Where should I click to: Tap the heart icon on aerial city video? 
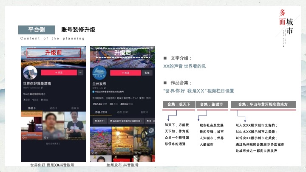93,153
